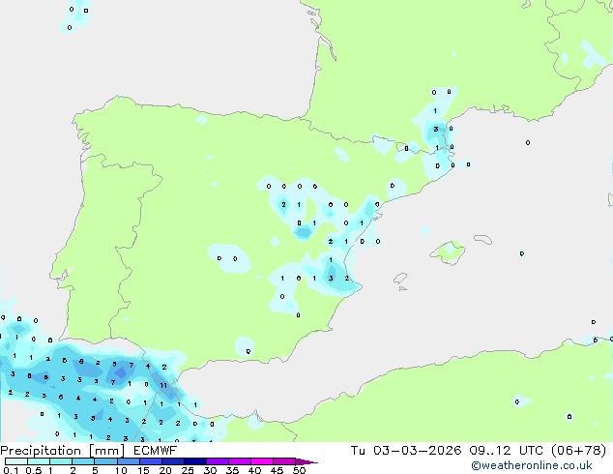Click the "45" legend scale label
Screen dimensions: 613x474
(x=277, y=470)
